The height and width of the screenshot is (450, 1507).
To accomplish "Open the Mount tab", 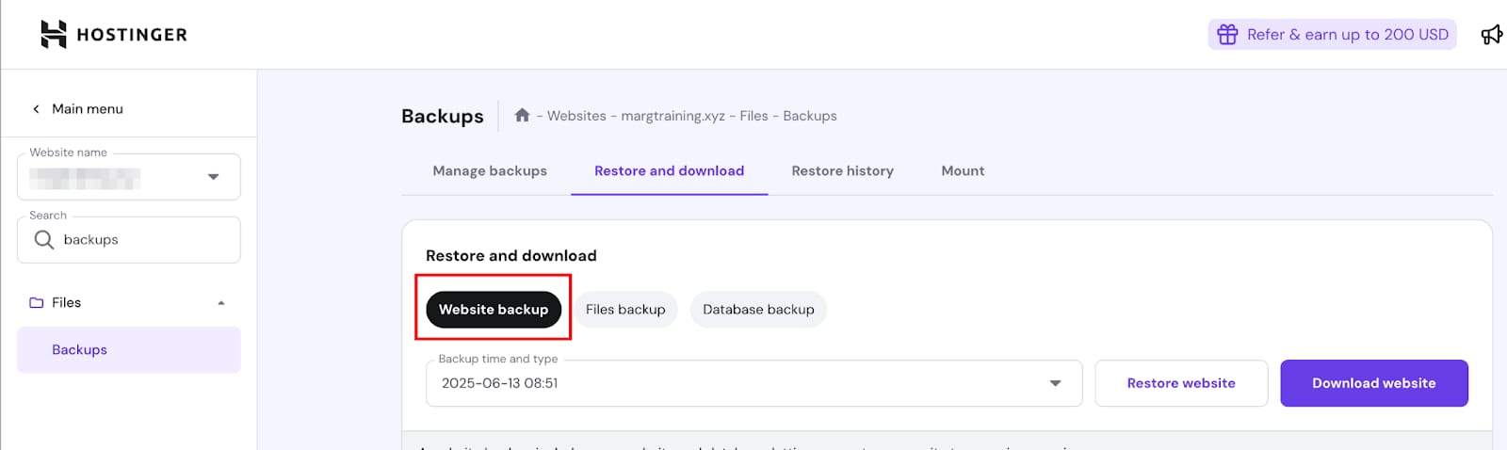I will (963, 171).
